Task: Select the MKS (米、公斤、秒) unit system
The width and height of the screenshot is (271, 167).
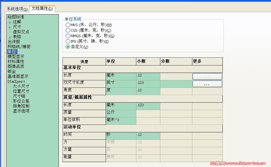Action: coord(68,25)
